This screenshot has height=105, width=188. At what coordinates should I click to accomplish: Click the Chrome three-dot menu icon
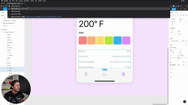coord(187,6)
